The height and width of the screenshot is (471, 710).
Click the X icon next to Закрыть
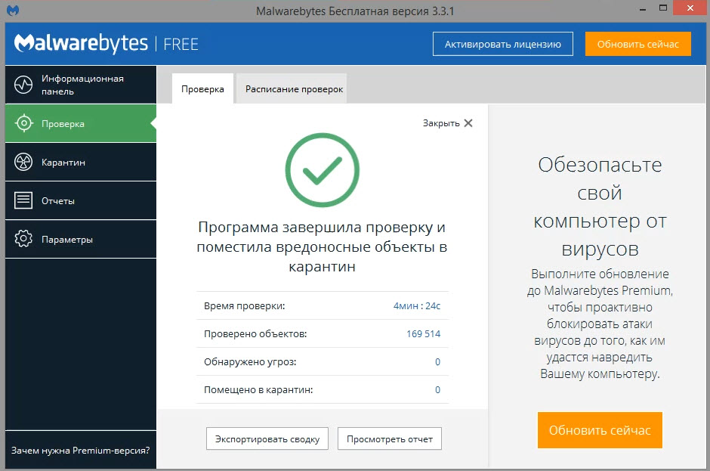[x=468, y=122]
